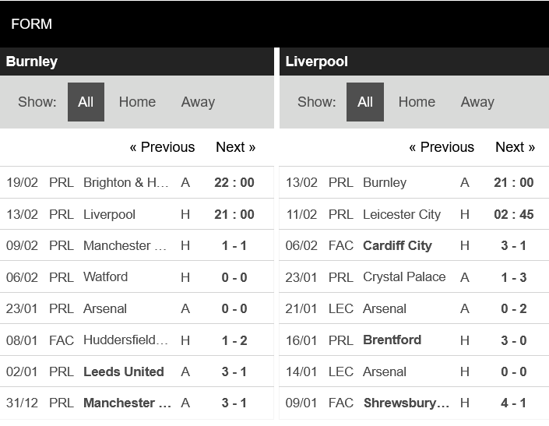Open Leeds United 3 - 1 result
This screenshot has width=549, height=426.
[x=136, y=371]
